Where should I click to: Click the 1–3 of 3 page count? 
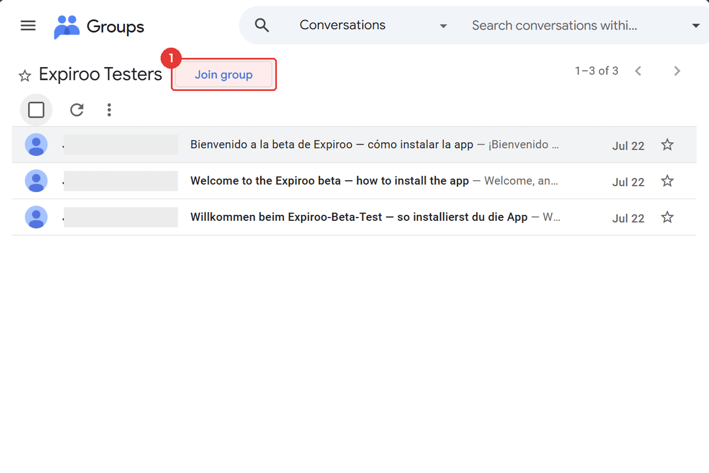coord(596,71)
